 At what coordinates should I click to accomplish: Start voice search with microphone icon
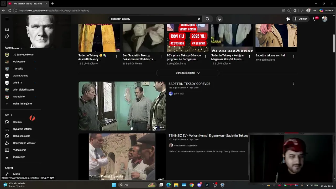point(219,19)
